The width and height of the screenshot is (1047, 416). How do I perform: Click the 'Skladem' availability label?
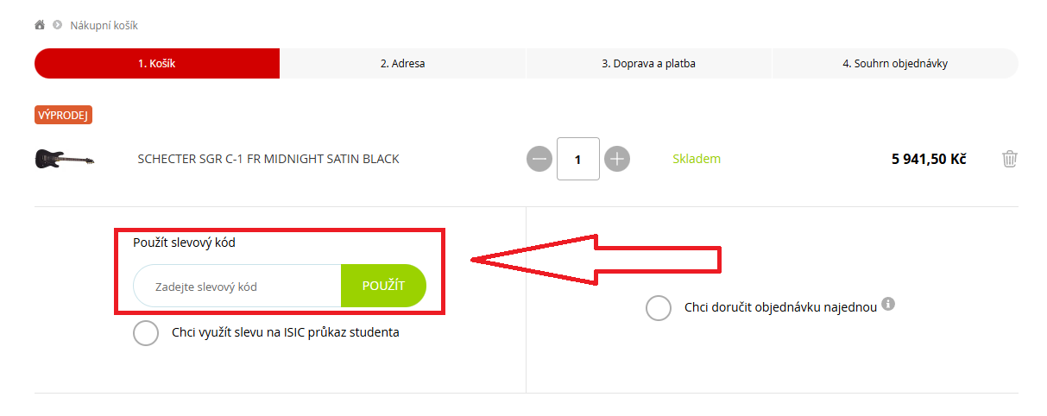697,159
